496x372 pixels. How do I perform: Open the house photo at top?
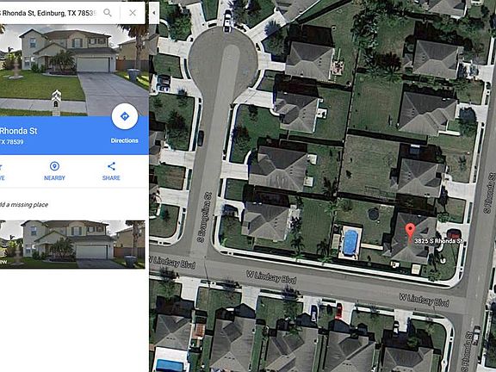(x=74, y=71)
